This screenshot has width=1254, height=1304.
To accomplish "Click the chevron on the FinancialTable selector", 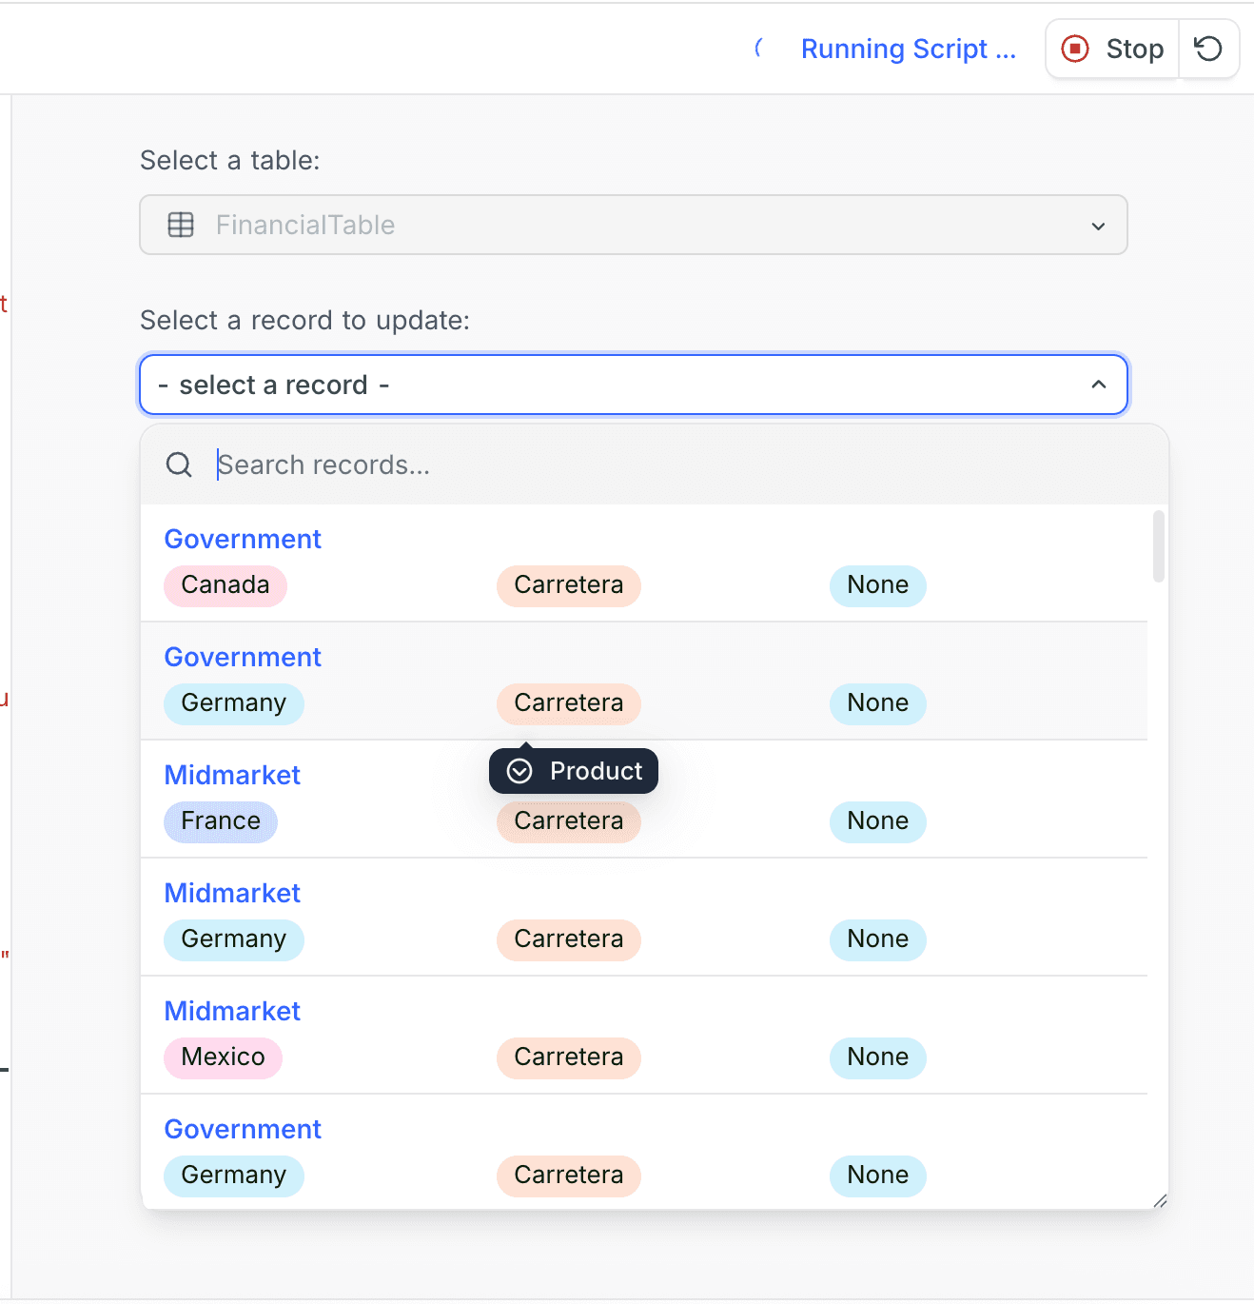I will (1099, 226).
